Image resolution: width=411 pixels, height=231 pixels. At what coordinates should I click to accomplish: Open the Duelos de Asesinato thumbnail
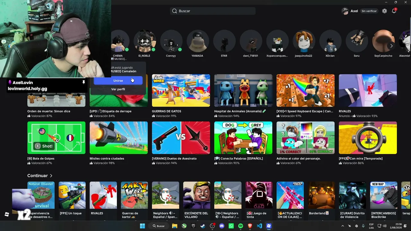(181, 138)
